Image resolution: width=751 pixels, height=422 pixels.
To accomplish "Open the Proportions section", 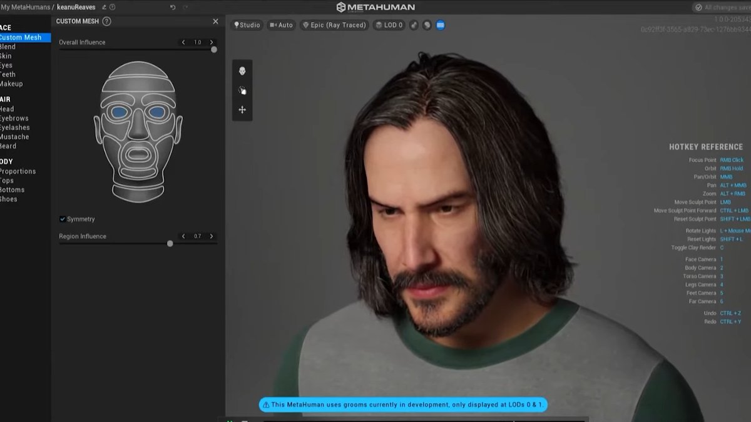I will (x=18, y=171).
